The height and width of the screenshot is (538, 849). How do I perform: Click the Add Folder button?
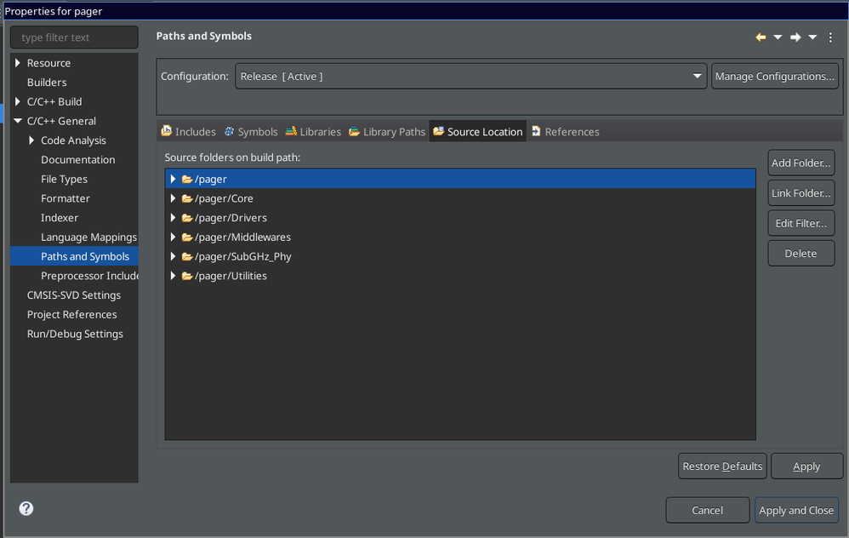pos(801,163)
